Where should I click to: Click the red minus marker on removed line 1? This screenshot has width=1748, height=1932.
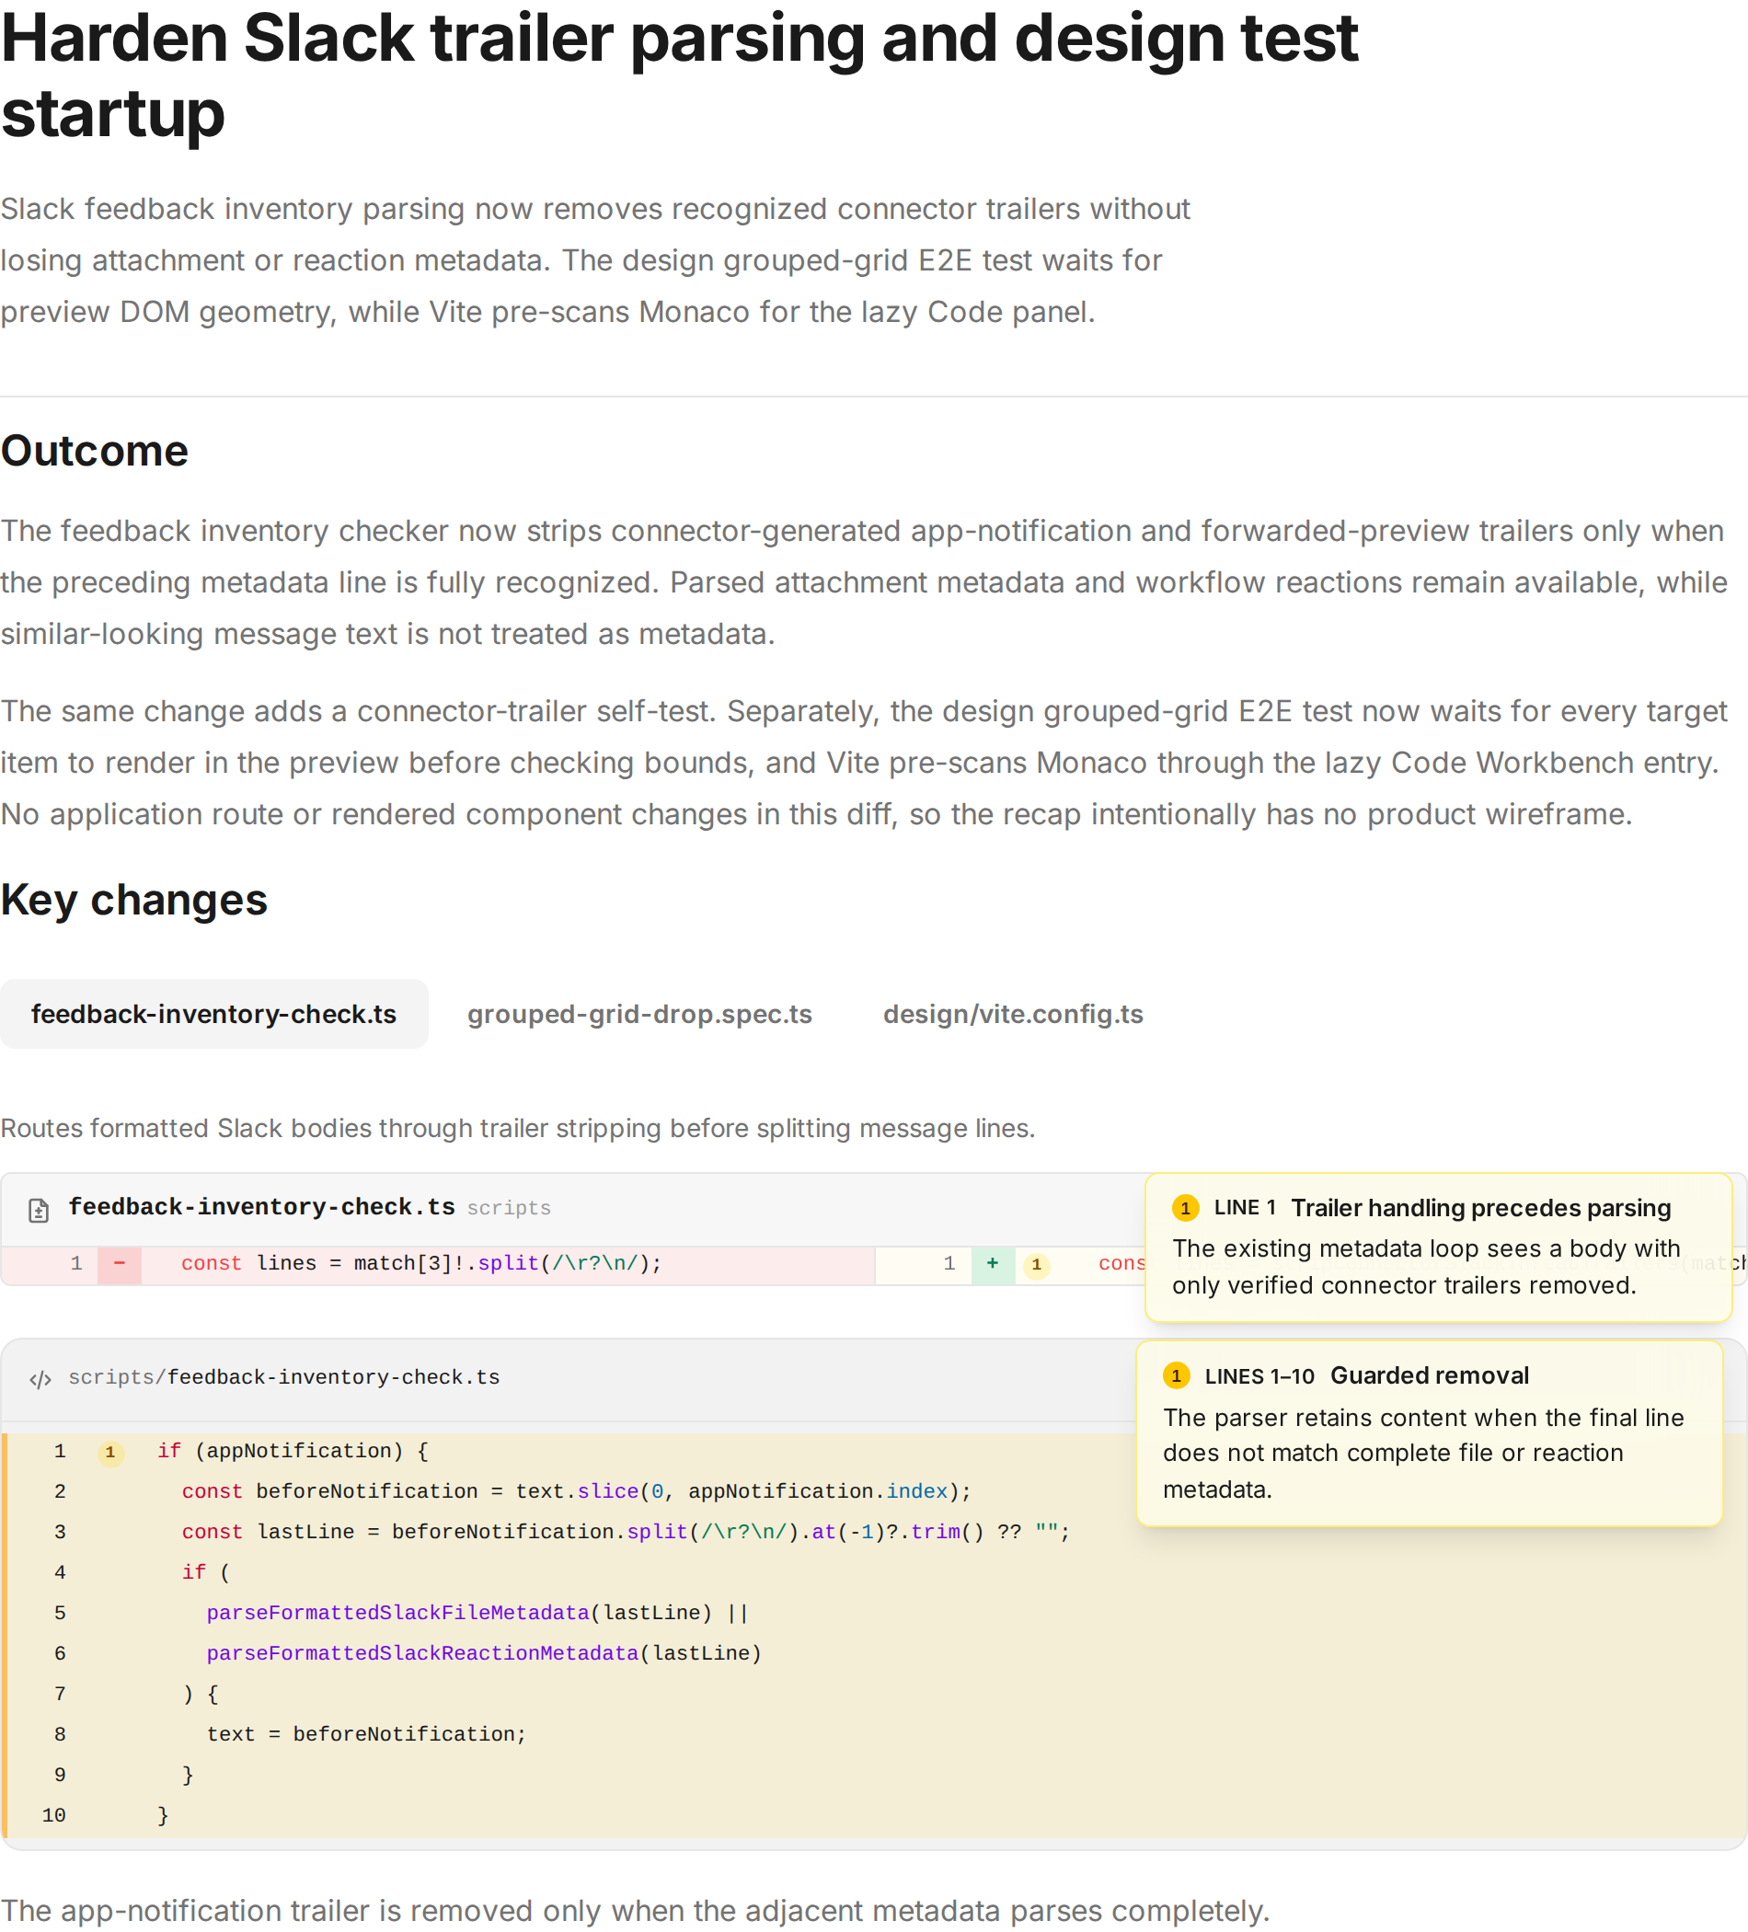[x=119, y=1264]
